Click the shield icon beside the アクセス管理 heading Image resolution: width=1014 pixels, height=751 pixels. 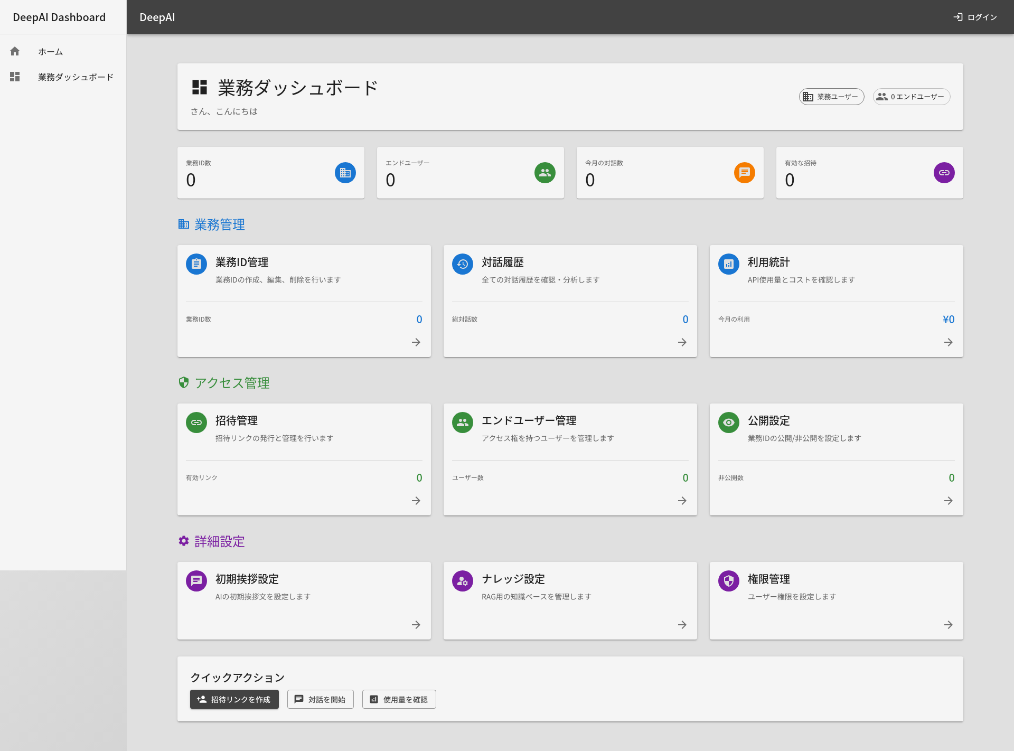click(x=184, y=383)
